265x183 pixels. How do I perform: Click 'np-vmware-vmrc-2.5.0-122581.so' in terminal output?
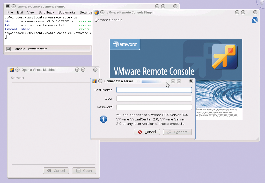point(48,21)
